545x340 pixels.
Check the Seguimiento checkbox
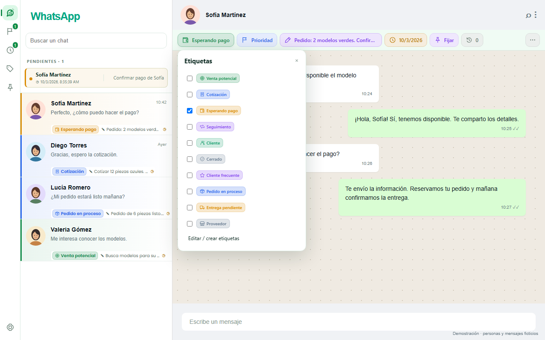(190, 127)
